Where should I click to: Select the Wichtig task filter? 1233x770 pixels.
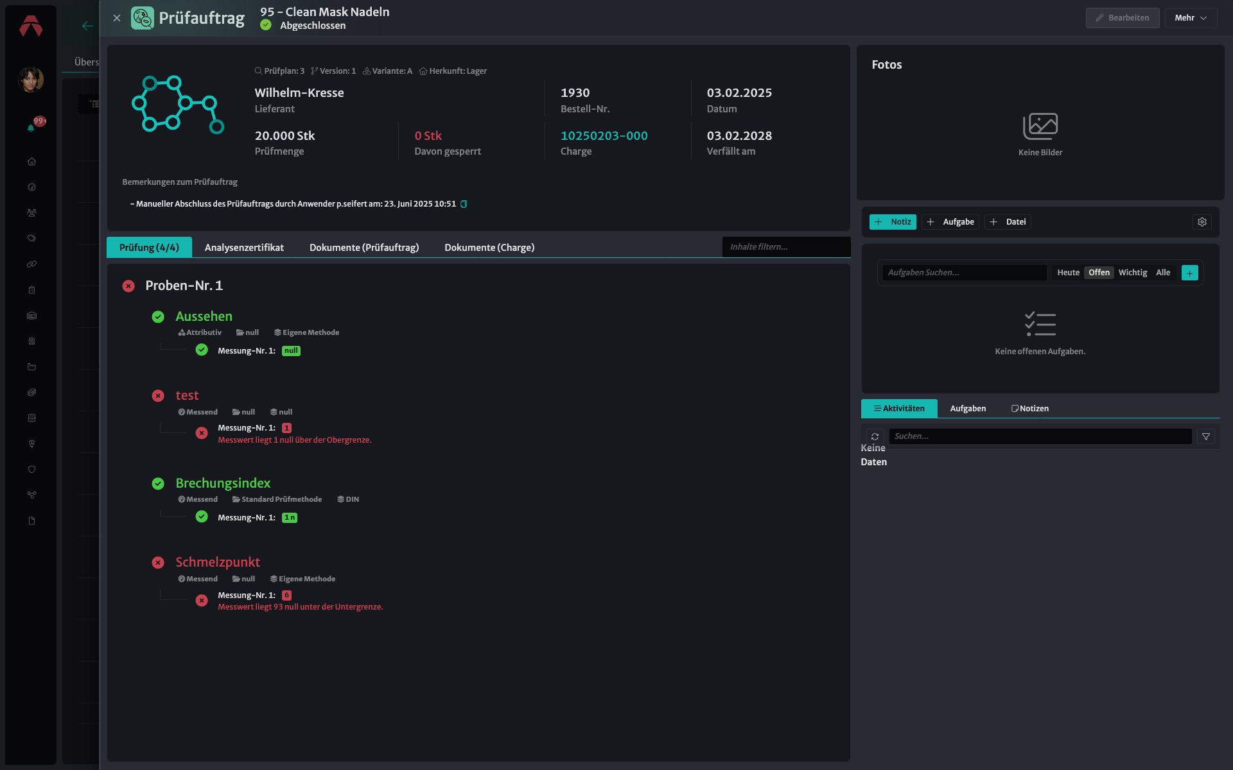tap(1133, 273)
